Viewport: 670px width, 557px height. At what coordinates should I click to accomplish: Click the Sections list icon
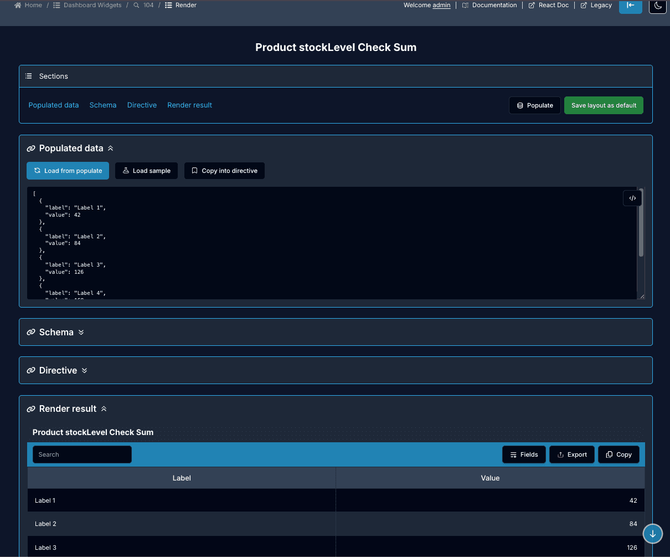29,76
